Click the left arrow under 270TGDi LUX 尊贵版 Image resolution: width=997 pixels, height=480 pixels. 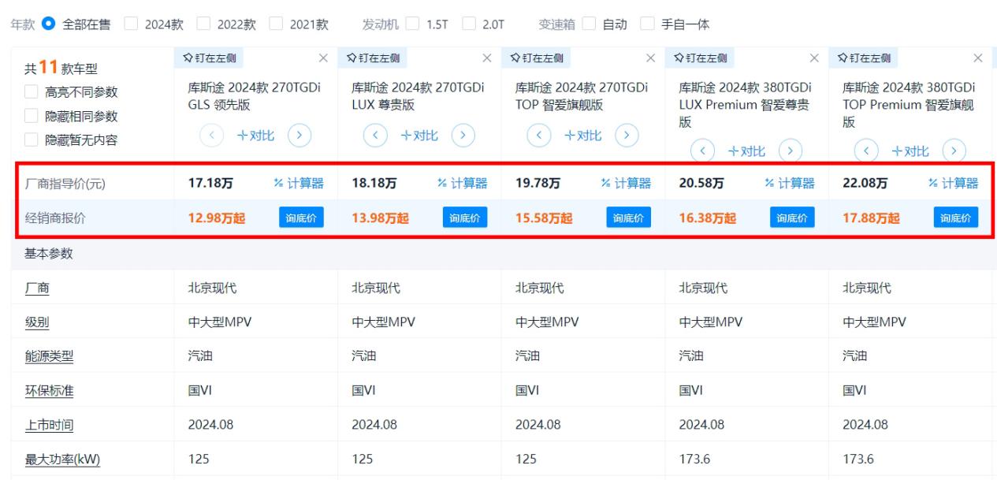(x=375, y=135)
